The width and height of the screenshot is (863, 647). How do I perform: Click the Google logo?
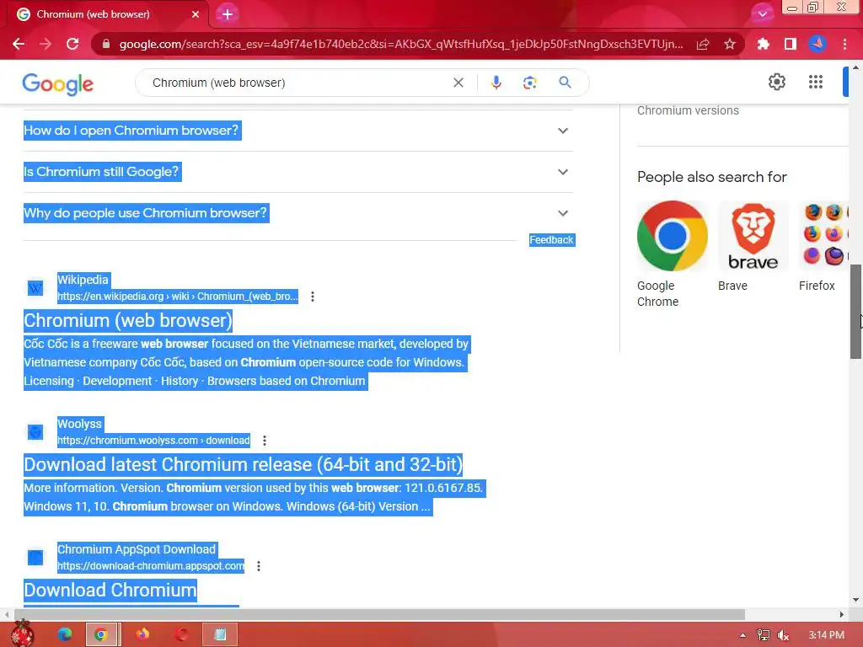click(58, 83)
